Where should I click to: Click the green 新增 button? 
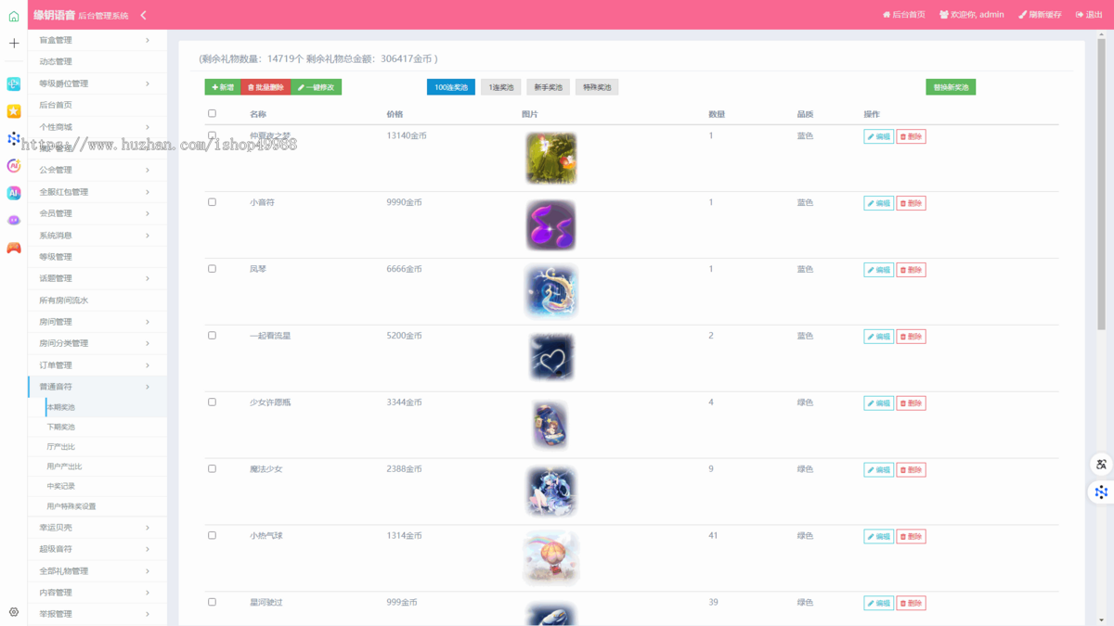pyautogui.click(x=223, y=87)
